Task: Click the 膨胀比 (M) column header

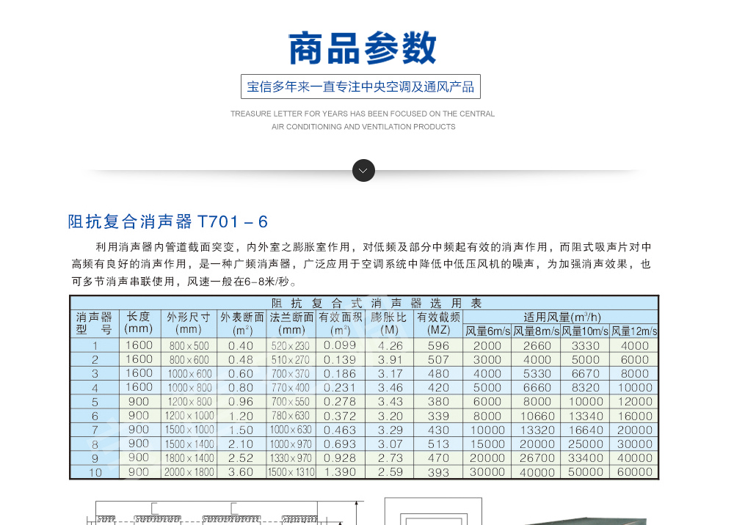Action: pyautogui.click(x=389, y=323)
